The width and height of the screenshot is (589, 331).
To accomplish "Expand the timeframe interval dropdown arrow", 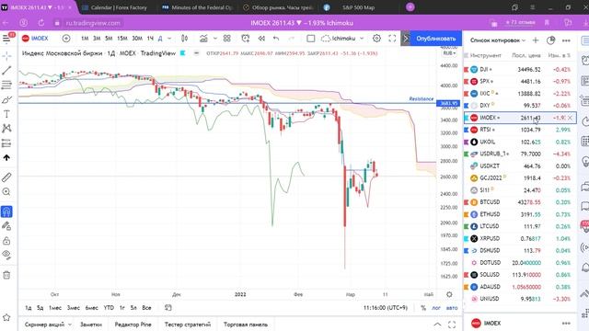I will pyautogui.click(x=169, y=39).
